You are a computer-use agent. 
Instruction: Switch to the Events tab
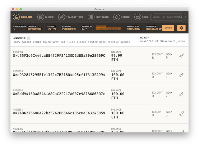(125, 17)
